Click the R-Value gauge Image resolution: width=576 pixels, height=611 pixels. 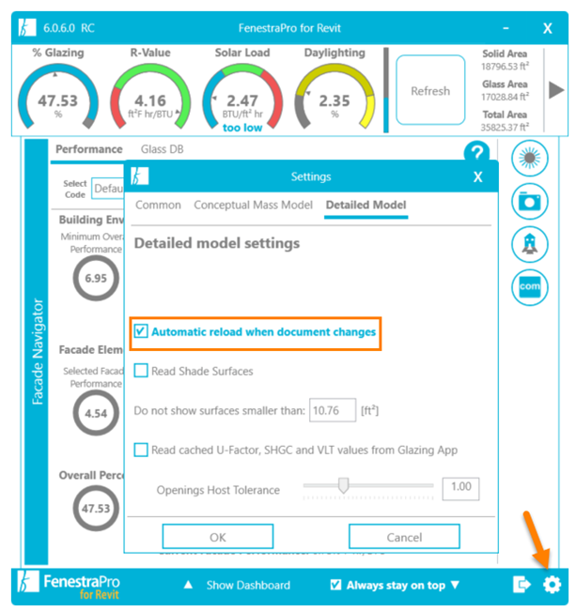point(150,97)
